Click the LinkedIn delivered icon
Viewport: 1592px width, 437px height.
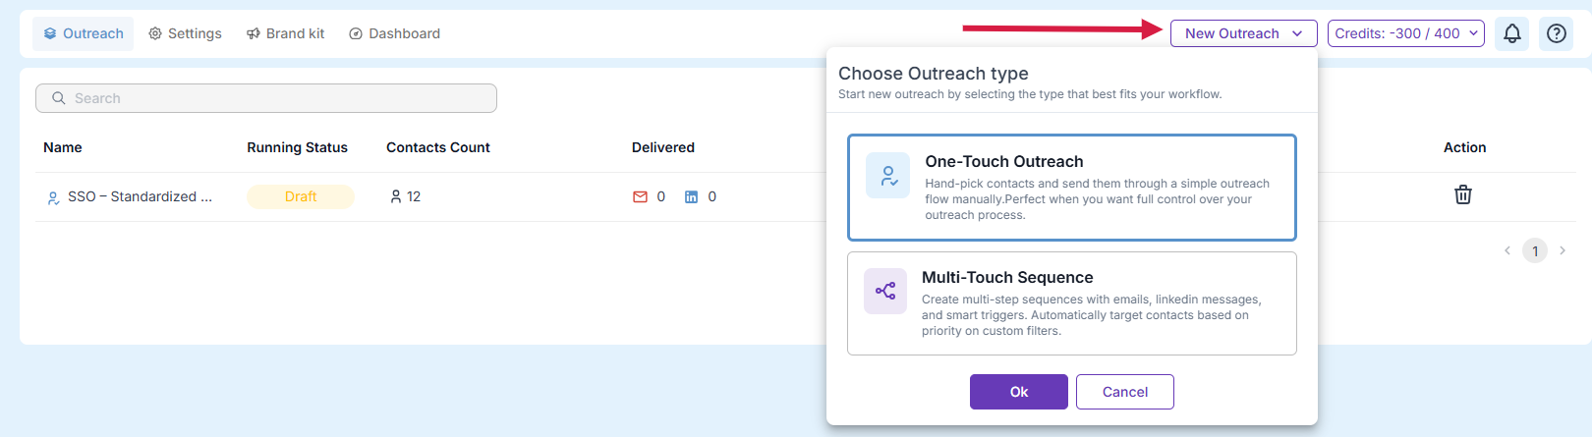691,196
